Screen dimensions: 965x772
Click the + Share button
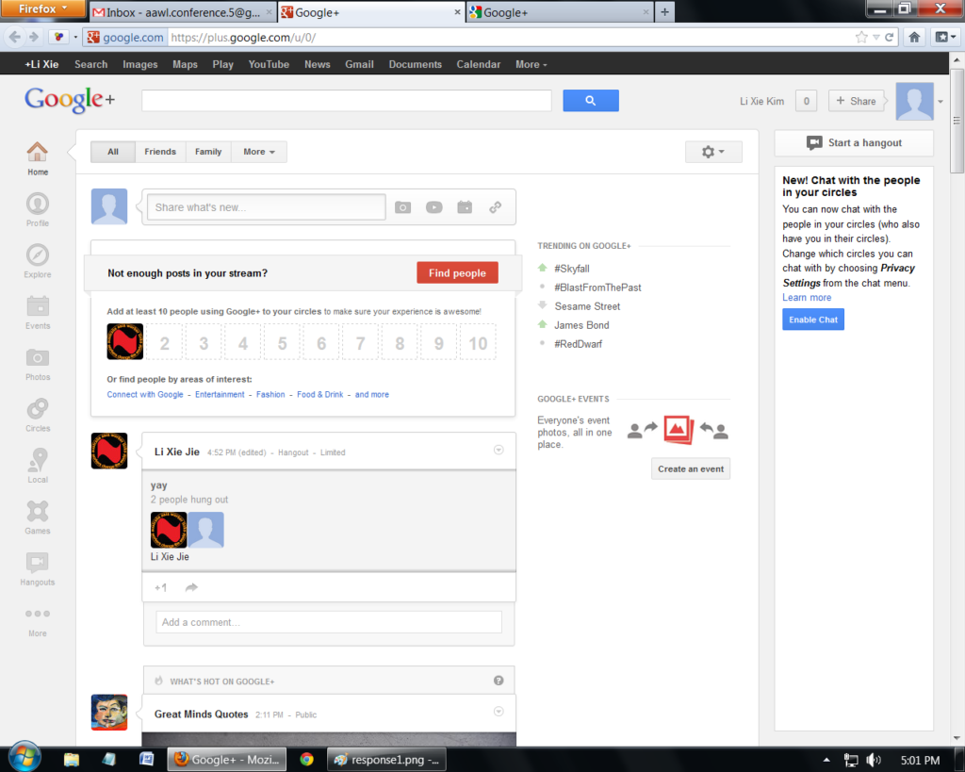tap(856, 101)
